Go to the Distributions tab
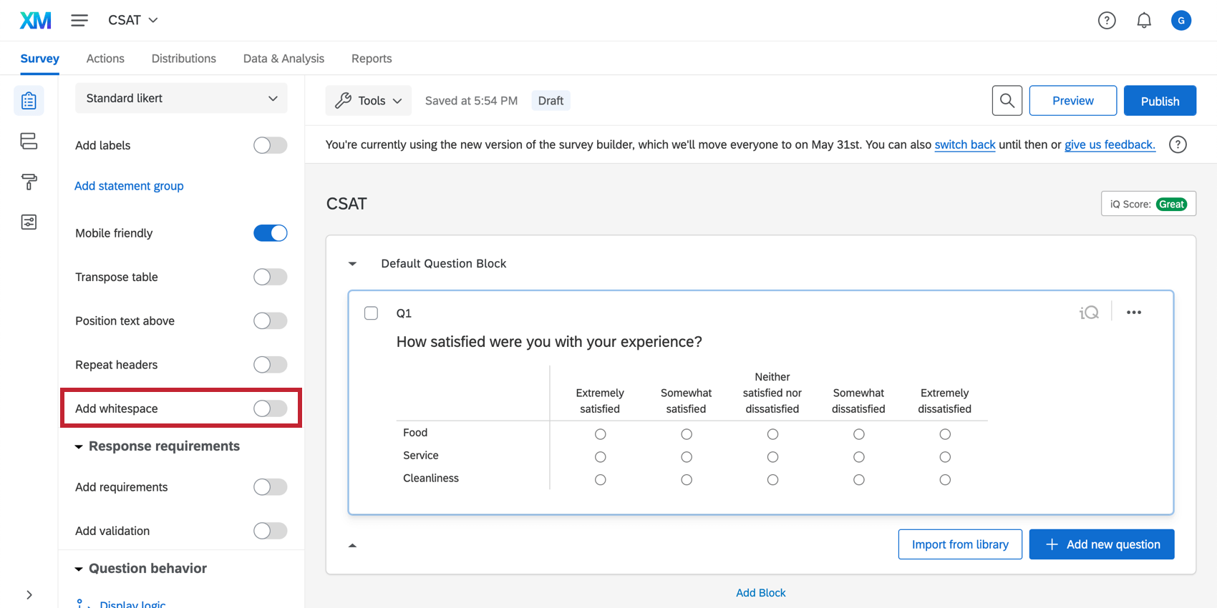The image size is (1217, 608). pos(183,59)
